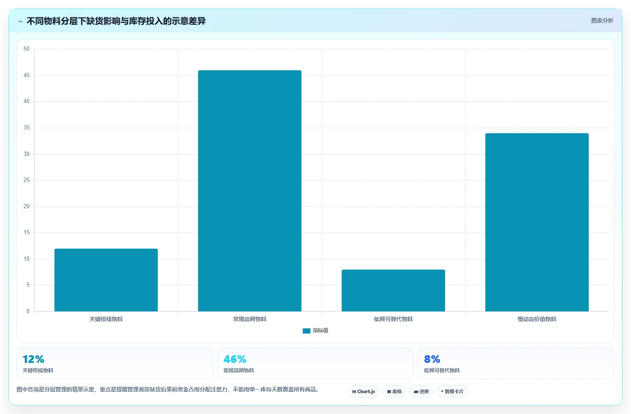Click the 常规高频物料 x-axis label
The width and height of the screenshot is (631, 414).
pyautogui.click(x=250, y=319)
